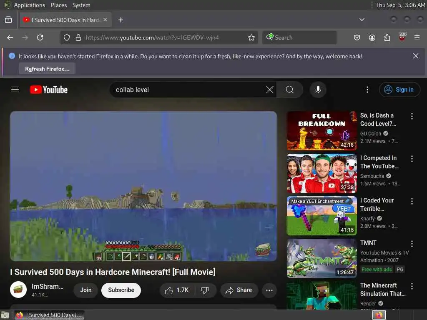Click the show desktop icon in bottom panel
This screenshot has height=320, width=427.
tap(5, 315)
